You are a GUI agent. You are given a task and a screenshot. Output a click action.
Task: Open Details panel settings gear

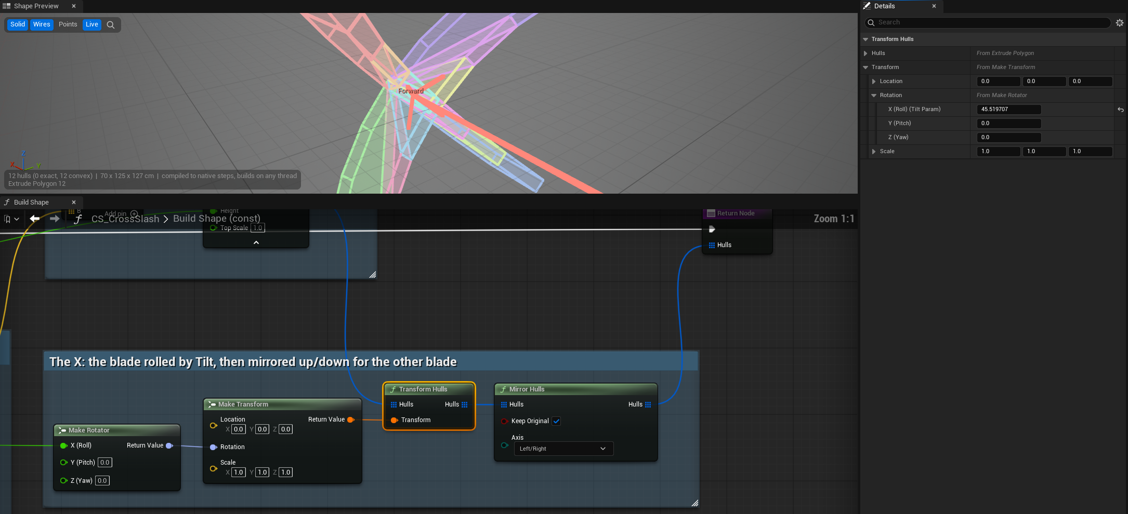pos(1120,23)
